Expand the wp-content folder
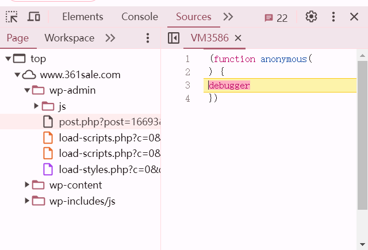The height and width of the screenshot is (250, 368). click(27, 185)
